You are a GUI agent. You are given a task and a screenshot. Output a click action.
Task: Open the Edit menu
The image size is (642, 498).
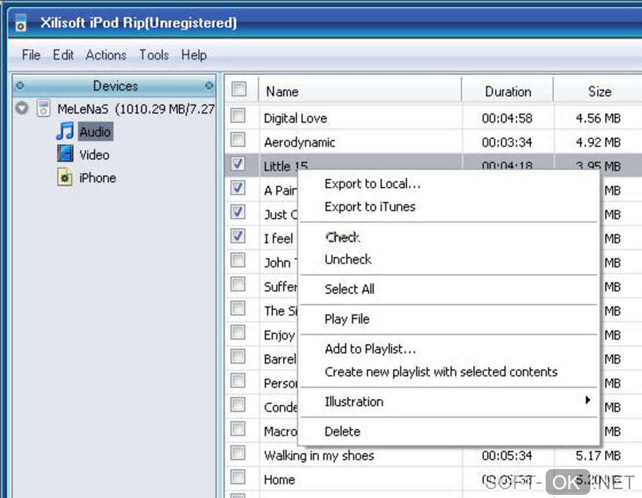pyautogui.click(x=63, y=55)
